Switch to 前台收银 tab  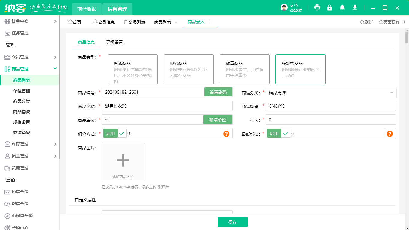pos(87,9)
